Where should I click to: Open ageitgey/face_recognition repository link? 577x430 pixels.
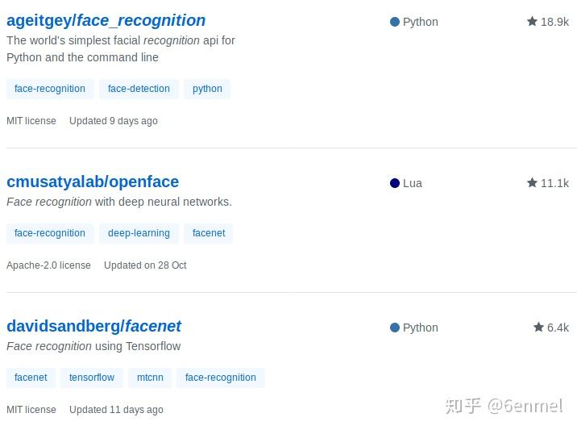106,21
